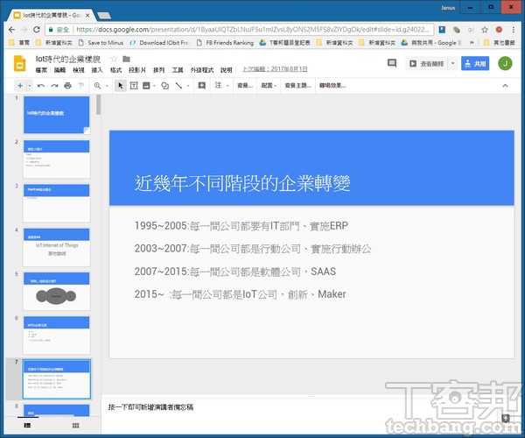Select slide 5 thumbnail with gray ellipse
525x438 pixels.
(x=56, y=291)
